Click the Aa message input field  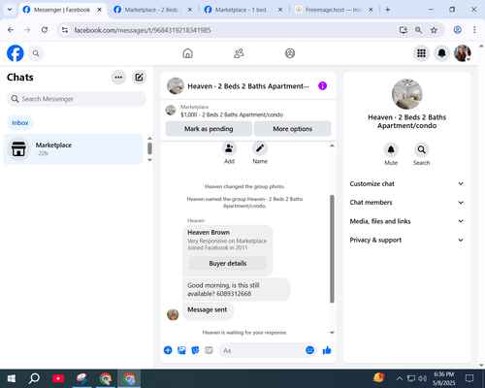[x=262, y=350]
